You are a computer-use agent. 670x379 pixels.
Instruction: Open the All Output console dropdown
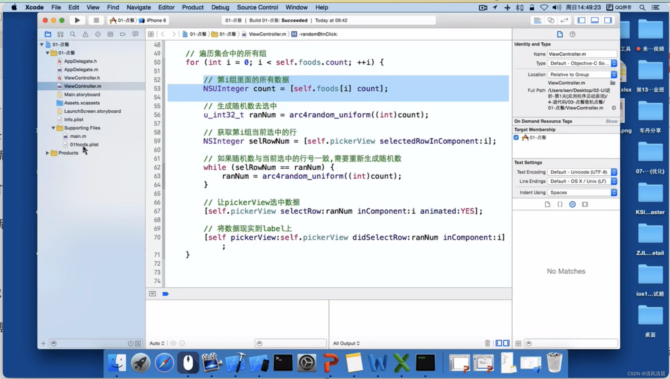point(346,343)
